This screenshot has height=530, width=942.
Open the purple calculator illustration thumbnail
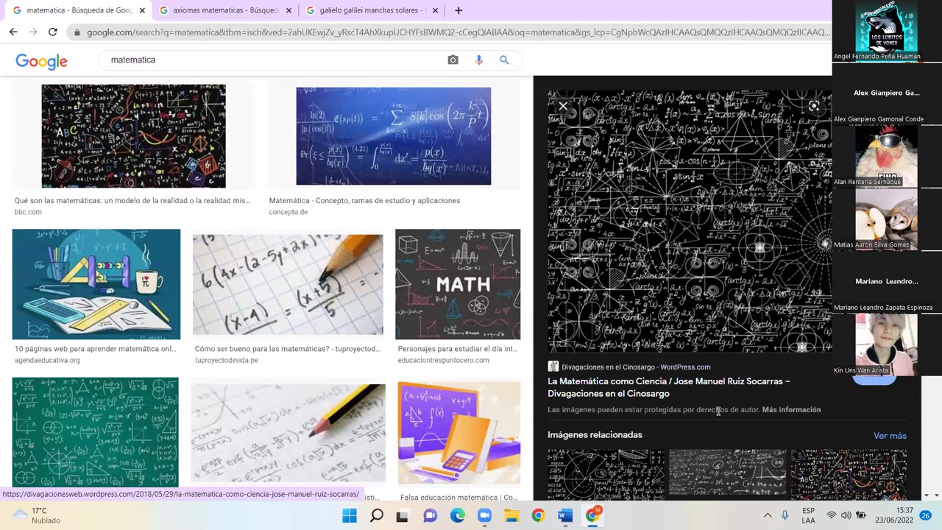(x=458, y=432)
